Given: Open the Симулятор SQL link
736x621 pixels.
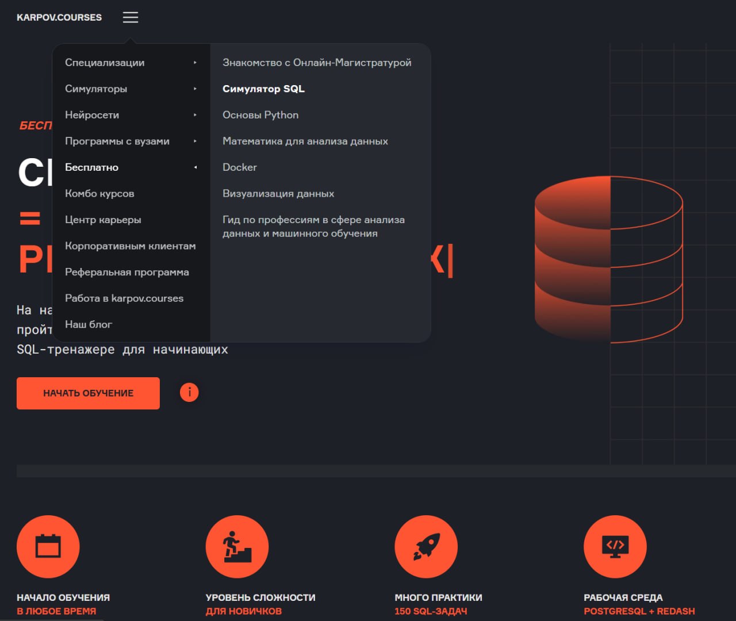Looking at the screenshot, I should tap(263, 89).
